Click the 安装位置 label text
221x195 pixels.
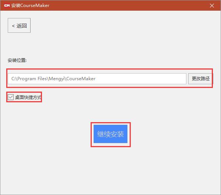17,60
